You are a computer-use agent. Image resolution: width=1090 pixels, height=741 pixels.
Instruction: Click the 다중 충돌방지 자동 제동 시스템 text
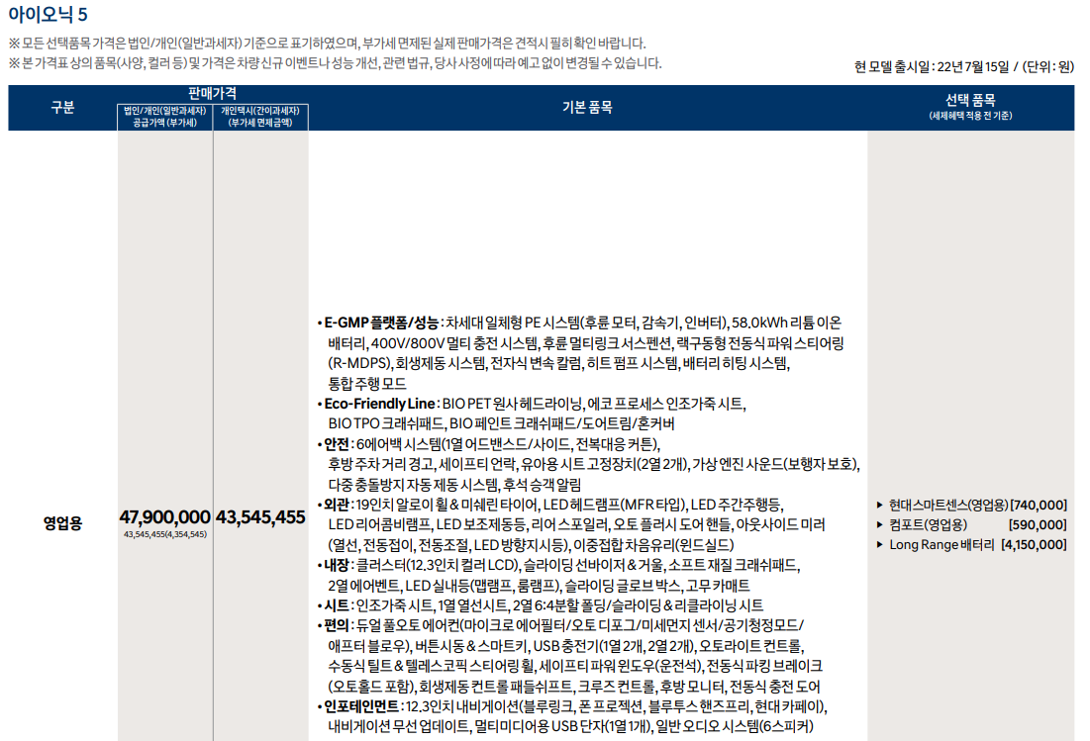tap(413, 485)
